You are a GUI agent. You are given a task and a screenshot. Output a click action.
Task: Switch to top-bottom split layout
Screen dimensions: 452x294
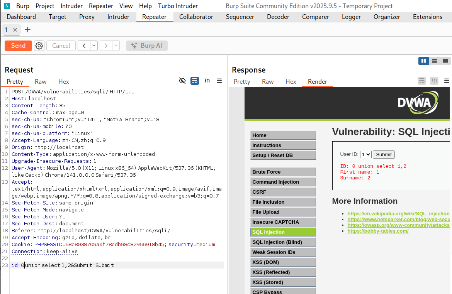click(434, 61)
